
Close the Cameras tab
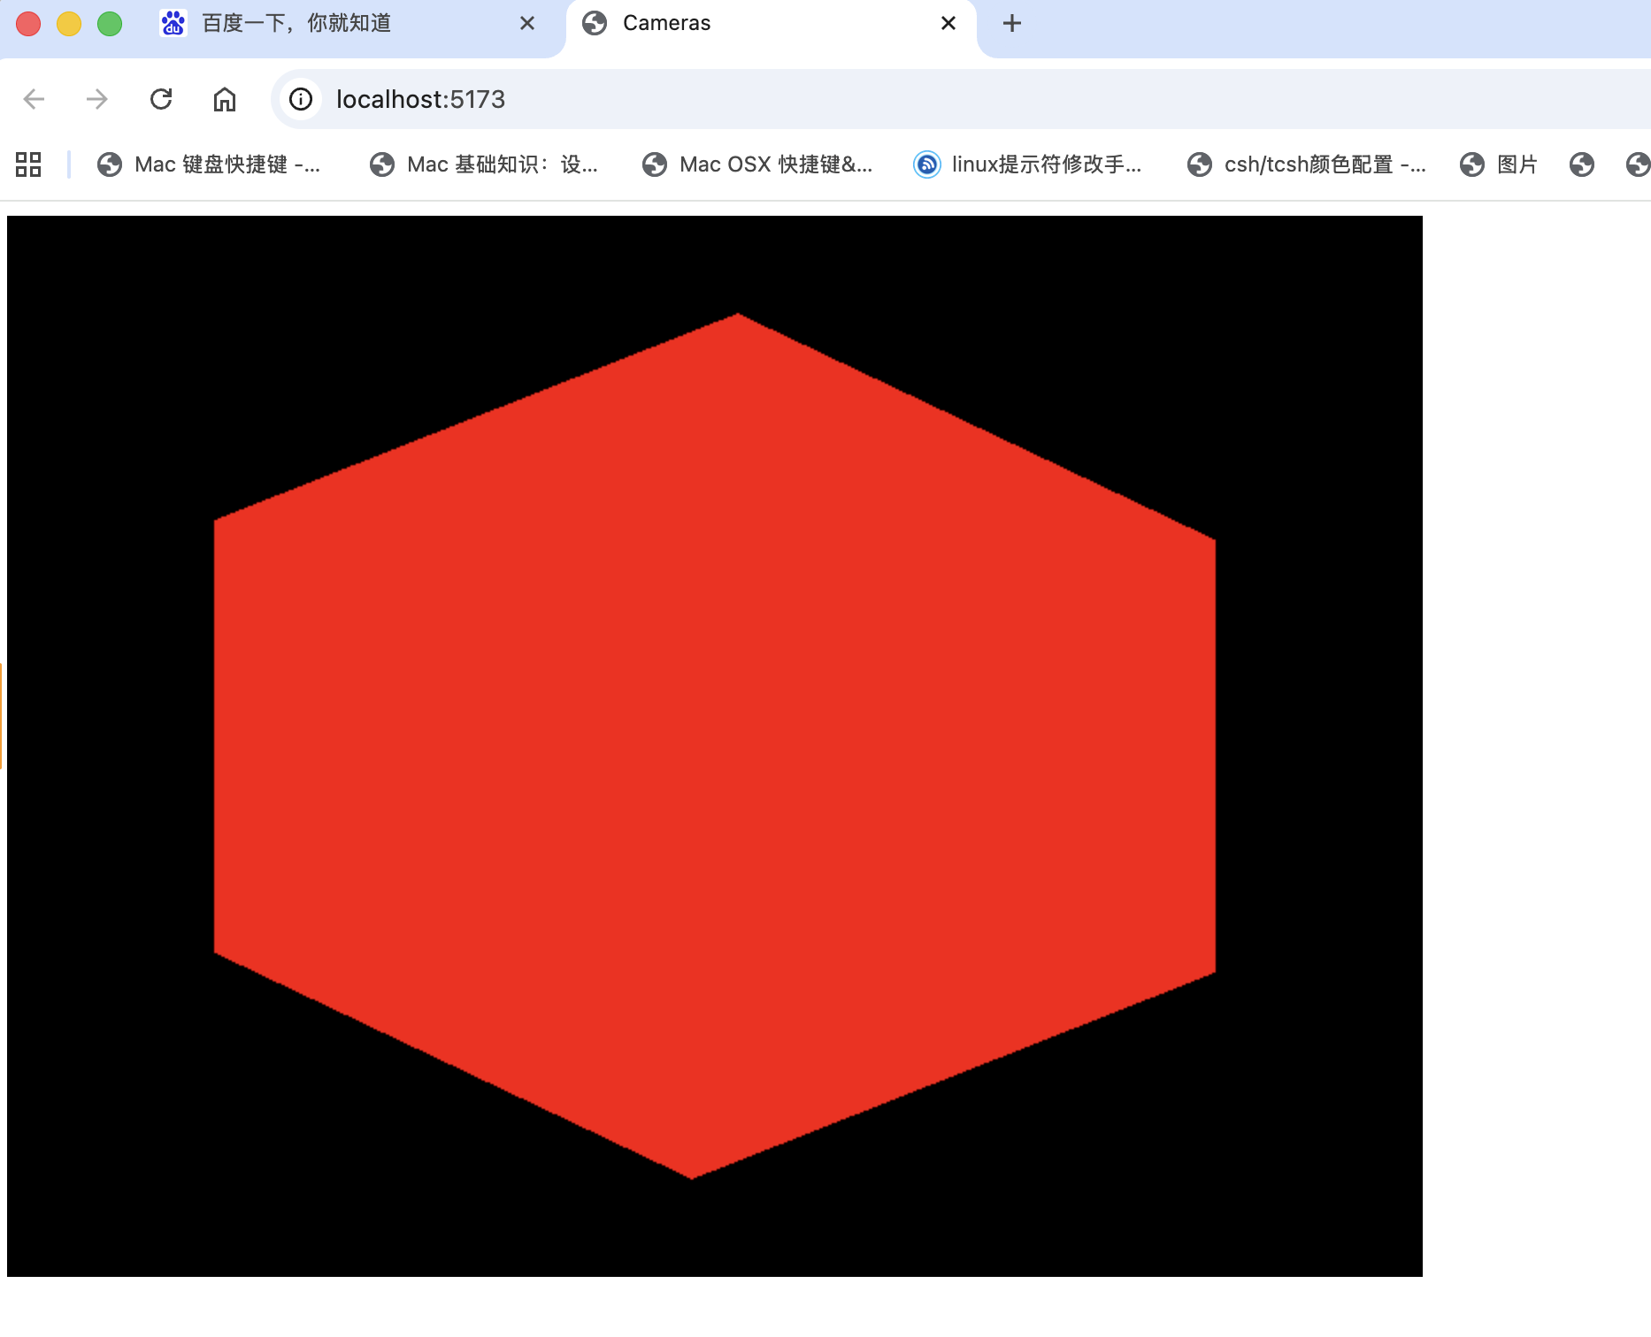point(948,24)
